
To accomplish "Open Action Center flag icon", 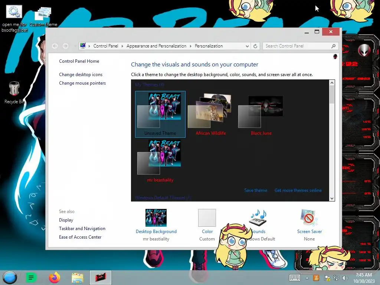I will point(327,278).
